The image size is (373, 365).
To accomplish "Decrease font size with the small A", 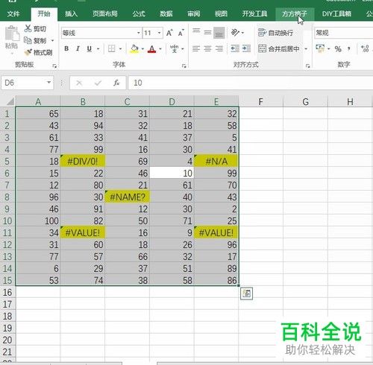I will pyautogui.click(x=181, y=33).
